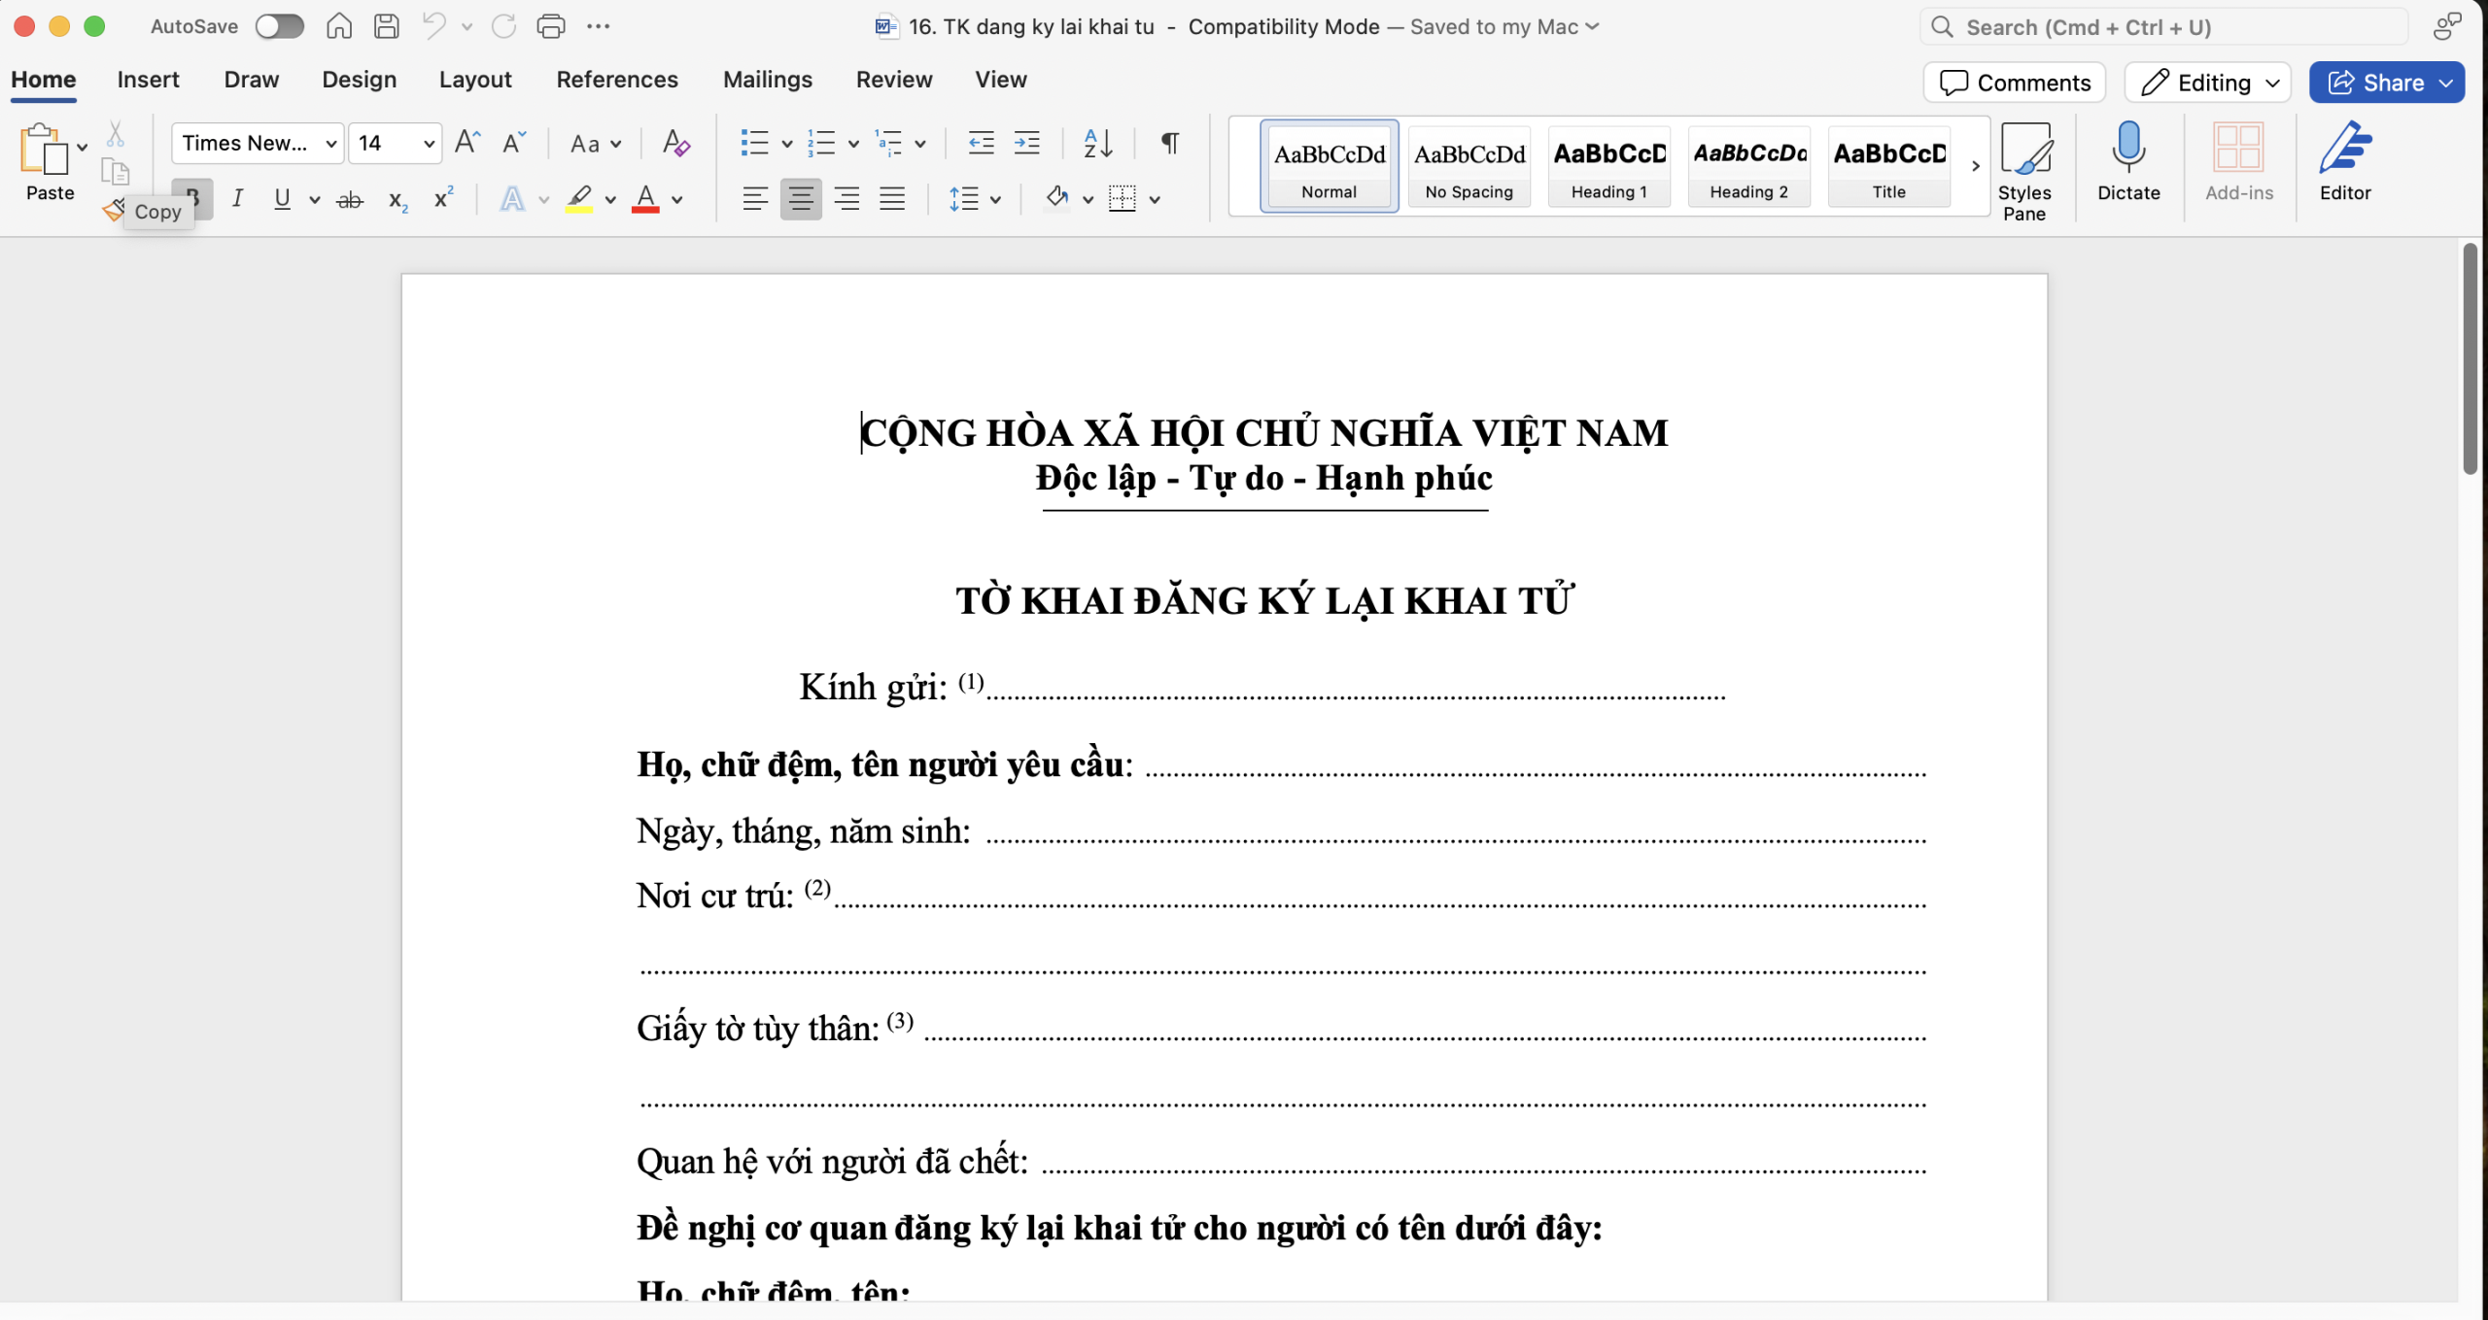Increase paragraph indent
Screen dimensions: 2488x1320
[x=1027, y=143]
